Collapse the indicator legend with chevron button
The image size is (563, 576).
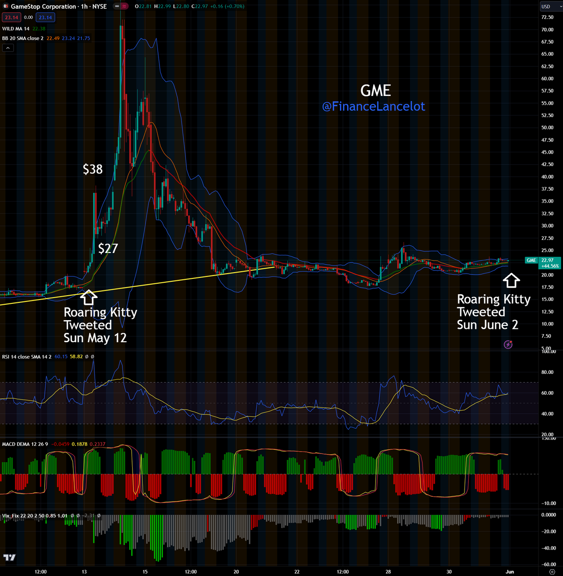[x=8, y=48]
